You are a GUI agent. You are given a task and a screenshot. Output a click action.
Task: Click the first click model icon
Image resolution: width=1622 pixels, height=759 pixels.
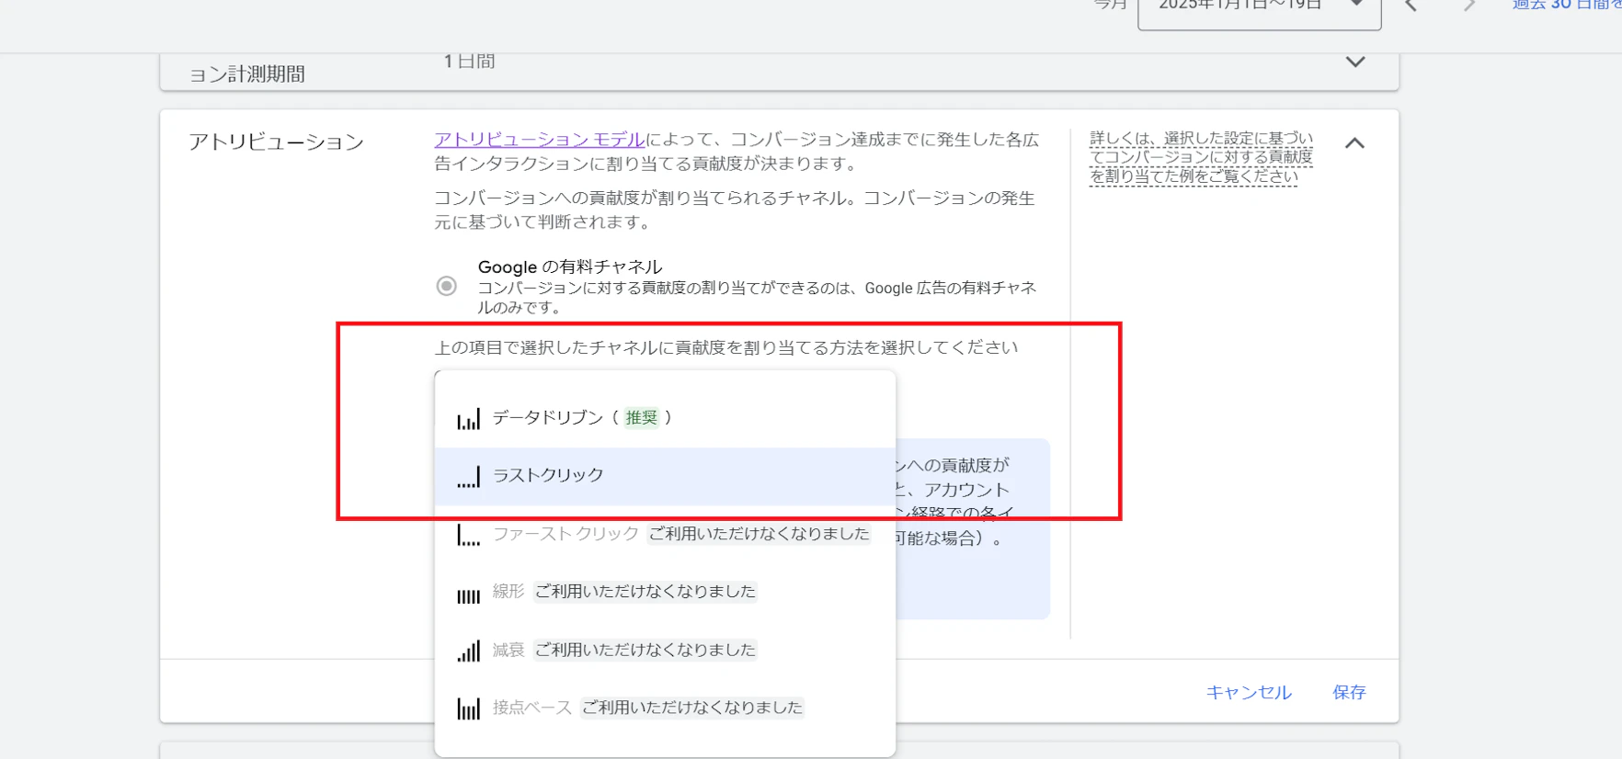(468, 535)
